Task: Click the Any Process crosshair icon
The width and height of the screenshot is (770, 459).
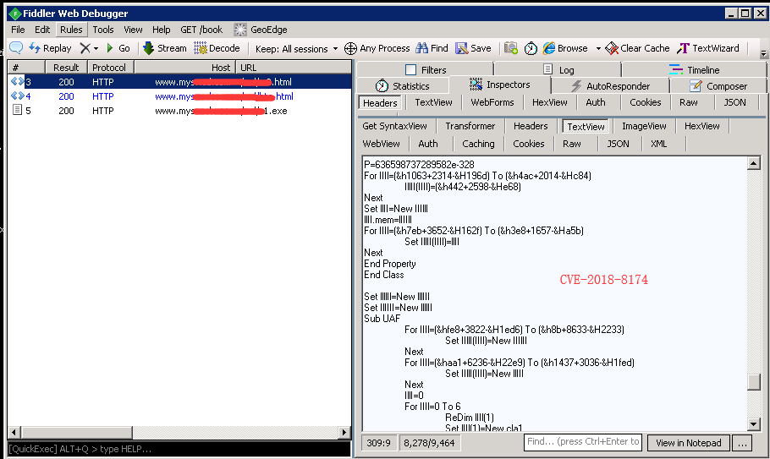Action: [351, 48]
